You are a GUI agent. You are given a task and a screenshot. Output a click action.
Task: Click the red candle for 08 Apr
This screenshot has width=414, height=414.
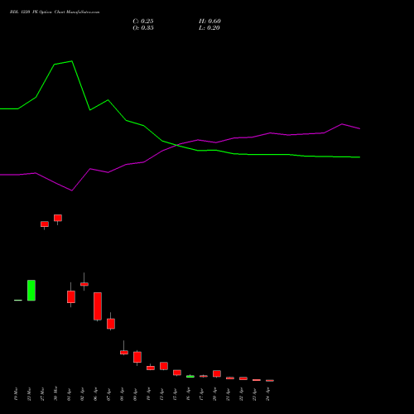click(x=124, y=353)
